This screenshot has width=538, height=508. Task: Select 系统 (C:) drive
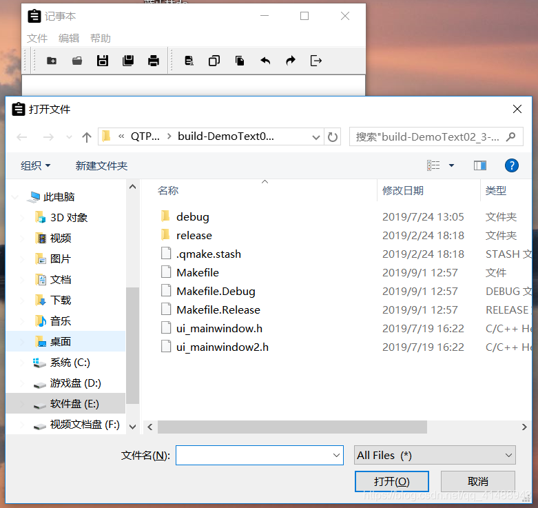tap(70, 363)
